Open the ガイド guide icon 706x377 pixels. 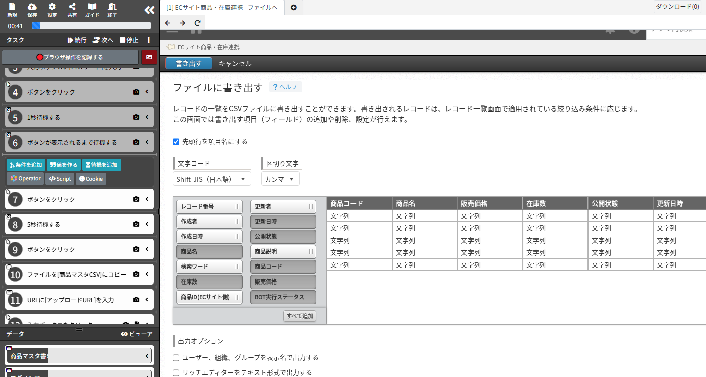(91, 10)
